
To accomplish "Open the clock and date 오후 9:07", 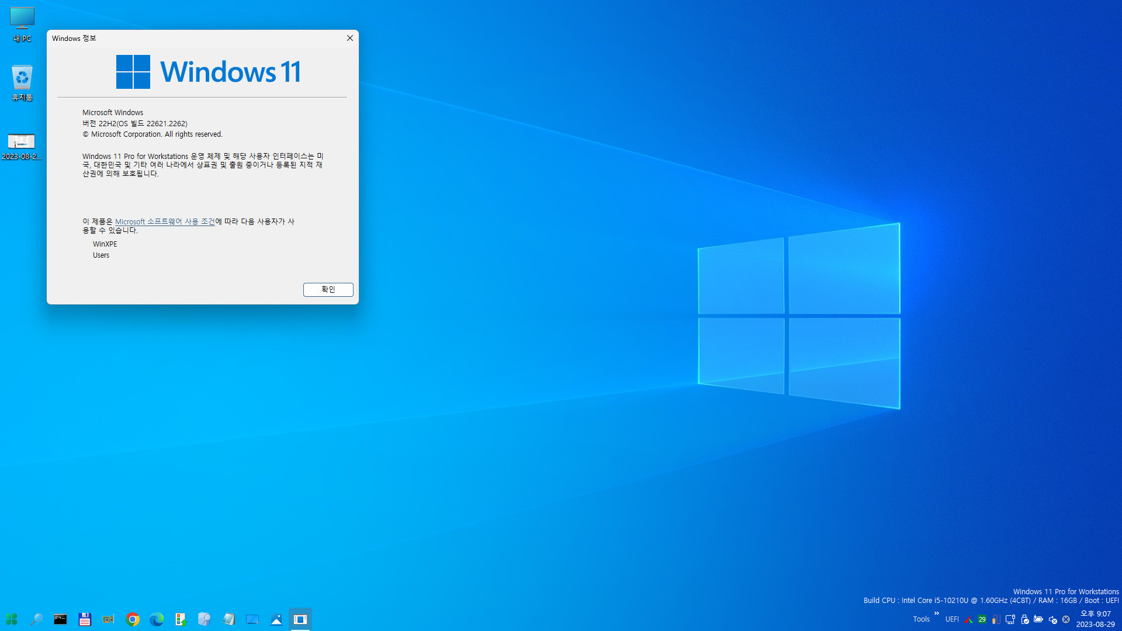I will tap(1096, 619).
